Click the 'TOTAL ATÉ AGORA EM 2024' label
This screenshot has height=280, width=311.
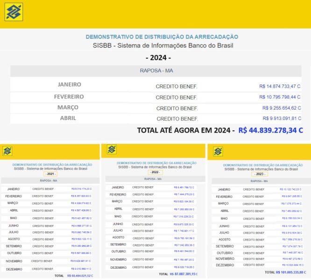click(184, 130)
